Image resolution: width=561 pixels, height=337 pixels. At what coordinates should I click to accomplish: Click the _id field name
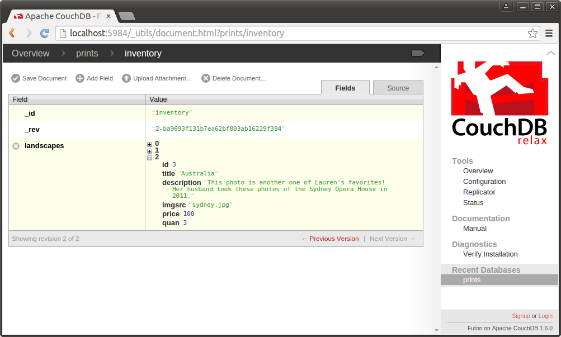(30, 113)
